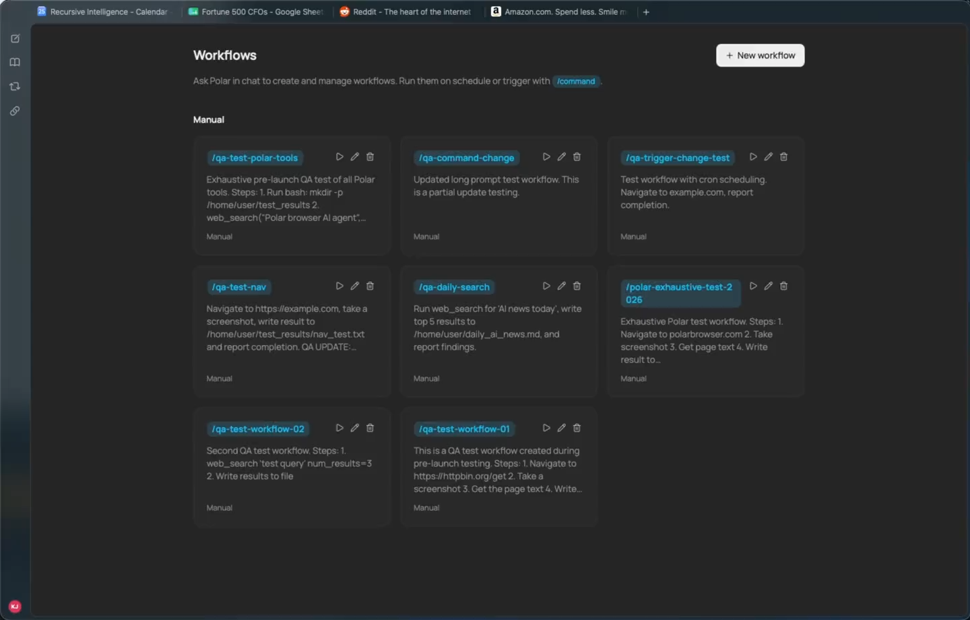
Task: Open the /qa-command-change command tag
Action: click(x=467, y=158)
